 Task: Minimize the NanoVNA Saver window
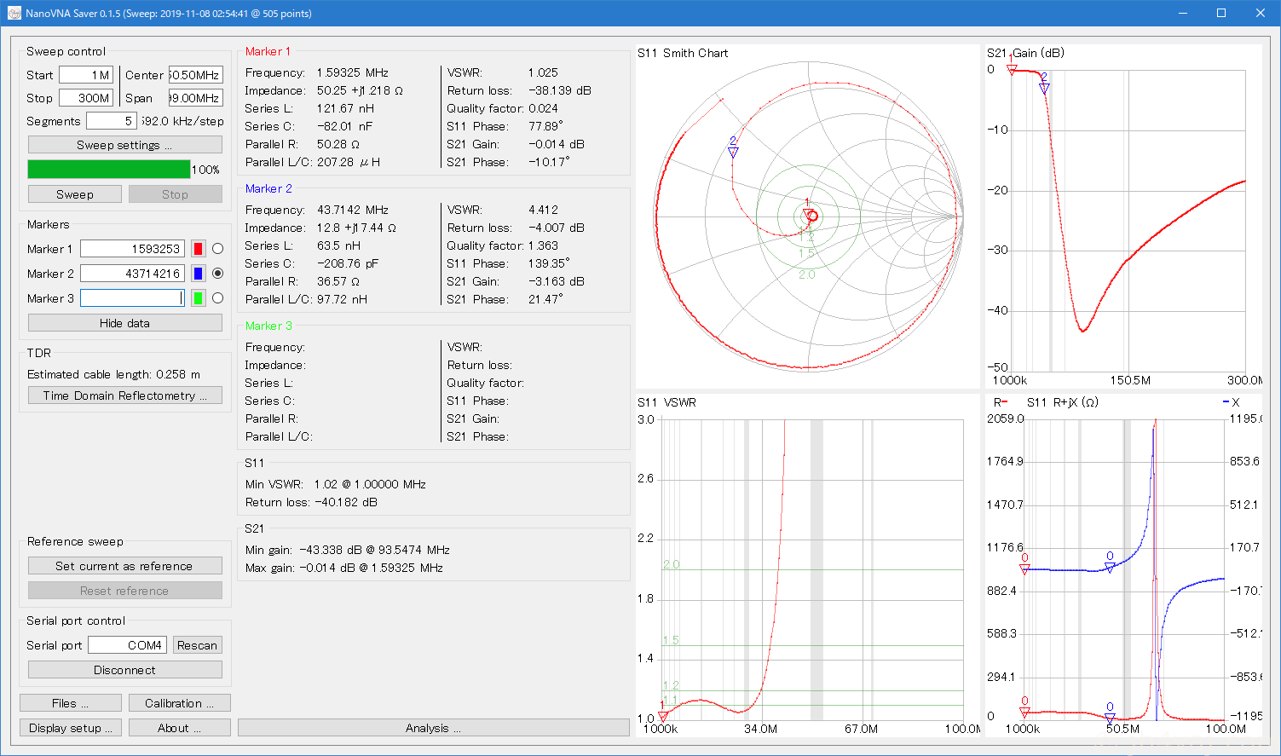1183,13
